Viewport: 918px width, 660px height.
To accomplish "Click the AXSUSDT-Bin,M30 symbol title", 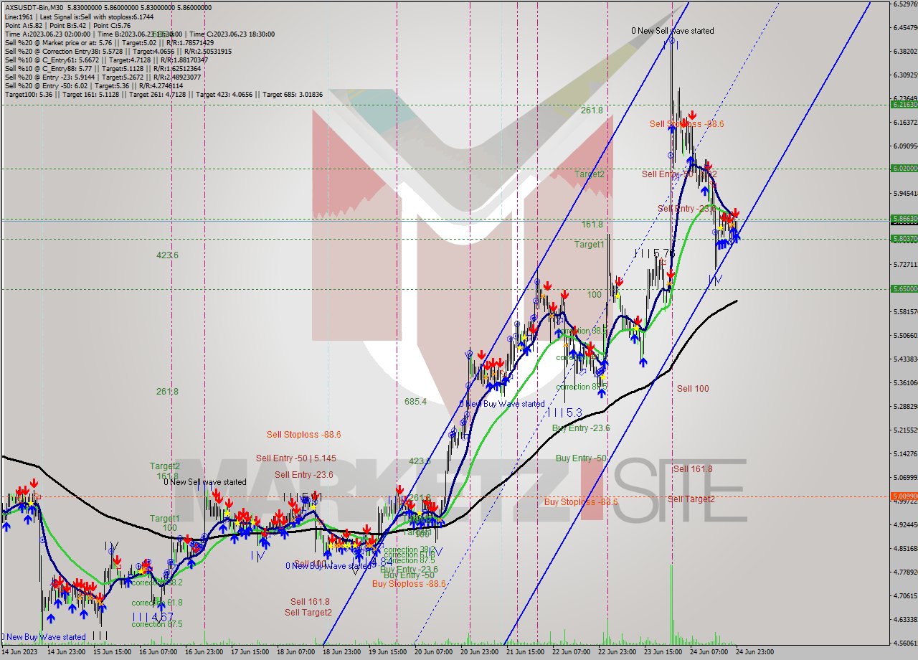I will (x=34, y=7).
